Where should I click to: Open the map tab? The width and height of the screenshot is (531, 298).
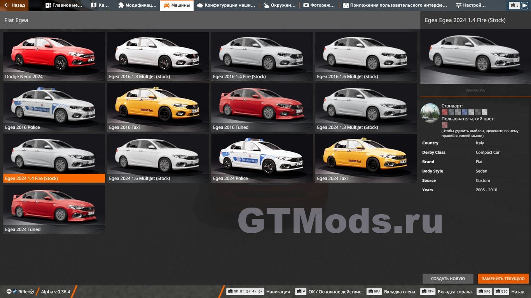[x=100, y=5]
